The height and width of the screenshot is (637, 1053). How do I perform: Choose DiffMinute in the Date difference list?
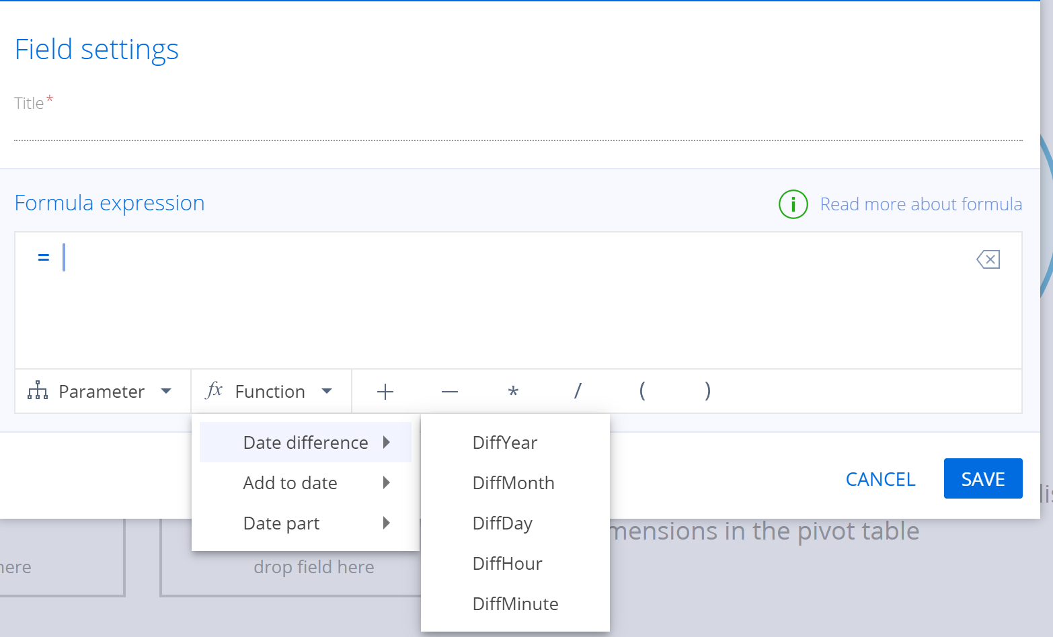(515, 603)
